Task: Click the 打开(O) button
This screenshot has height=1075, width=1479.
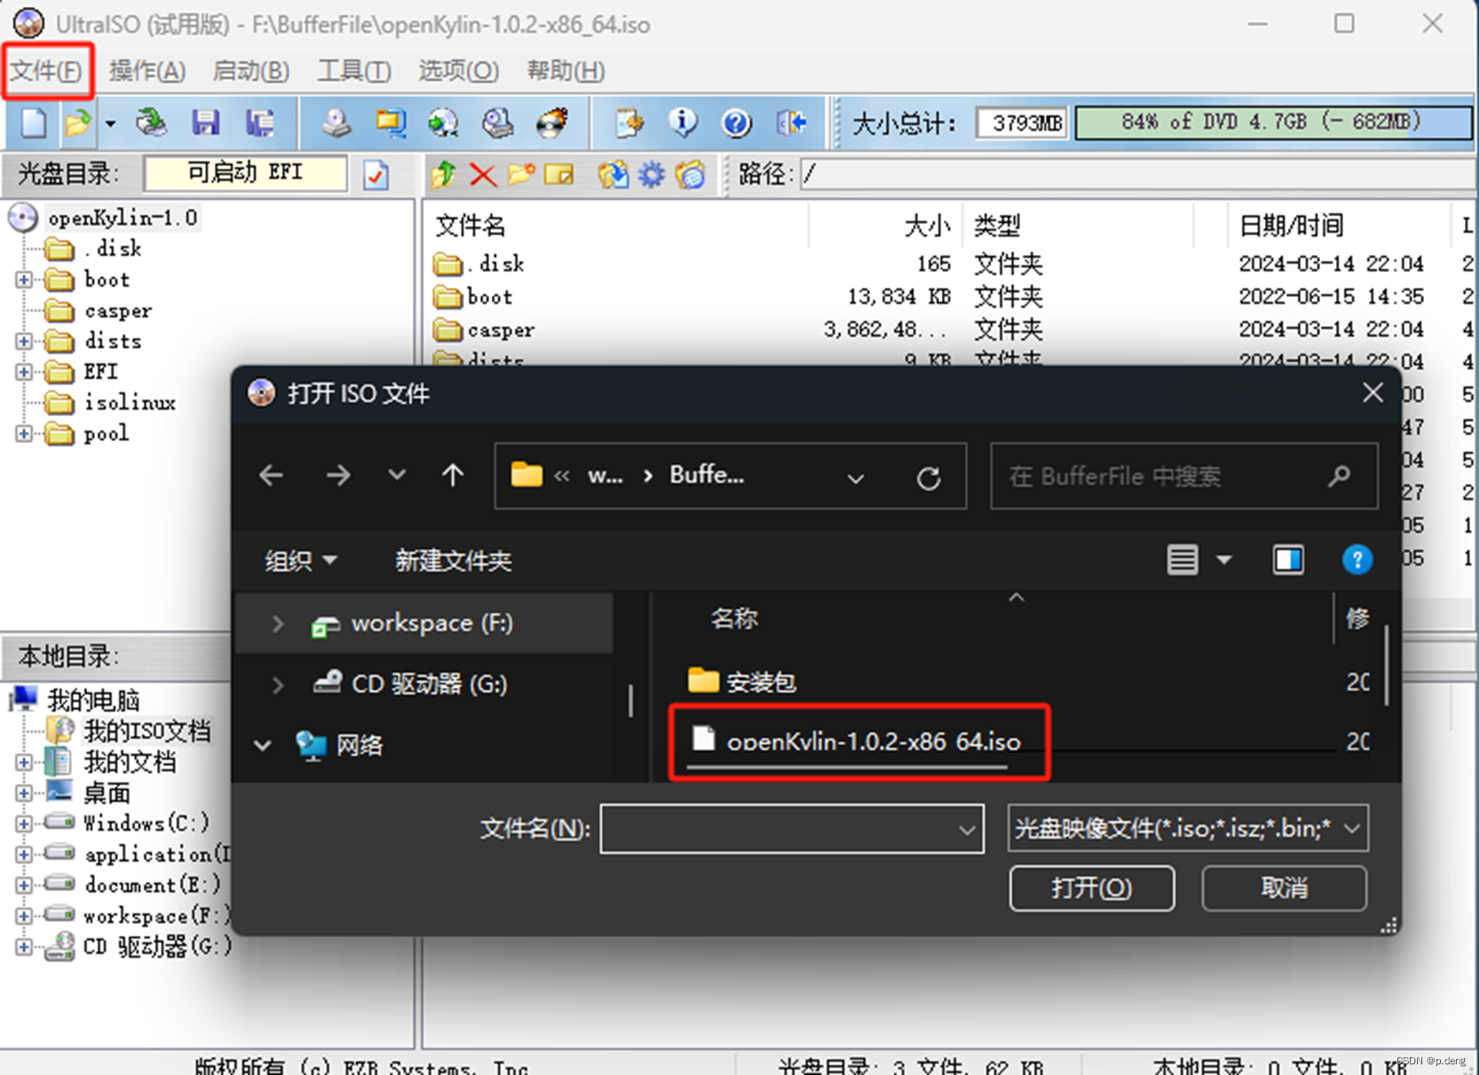Action: [1092, 889]
